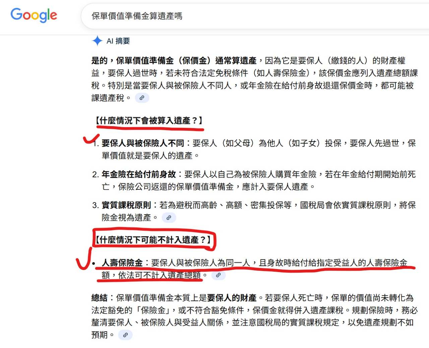This screenshot has width=429, height=348.
Task: Click the bold 總結 label
Action: [x=100, y=297]
